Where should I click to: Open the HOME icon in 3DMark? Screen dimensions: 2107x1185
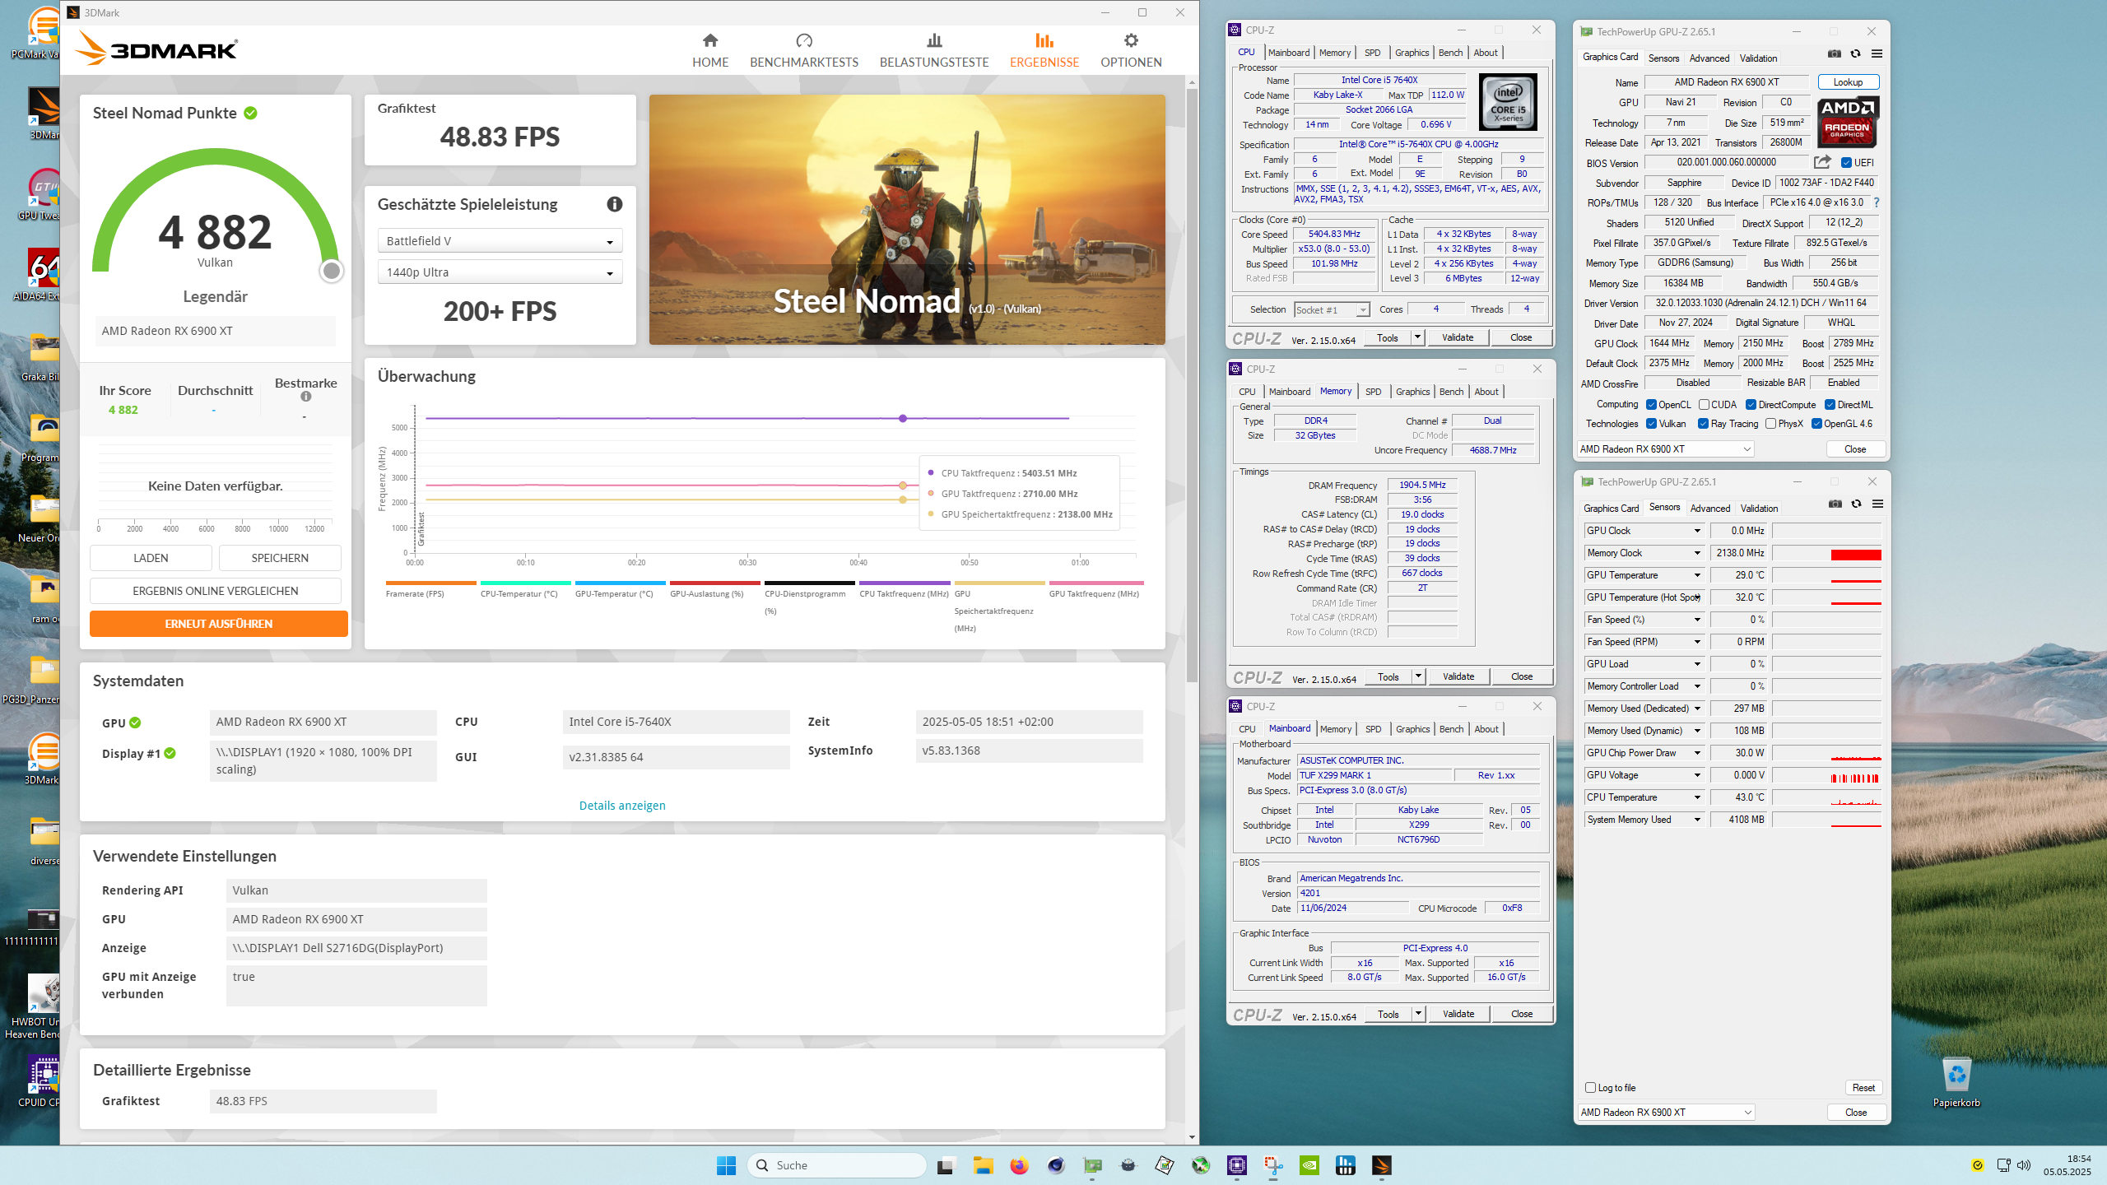(710, 40)
